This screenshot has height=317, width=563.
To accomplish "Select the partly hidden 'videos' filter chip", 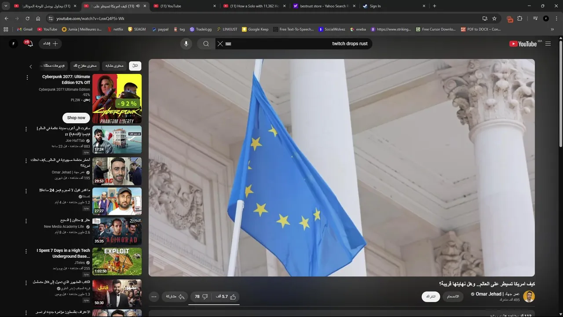I will click(53, 66).
